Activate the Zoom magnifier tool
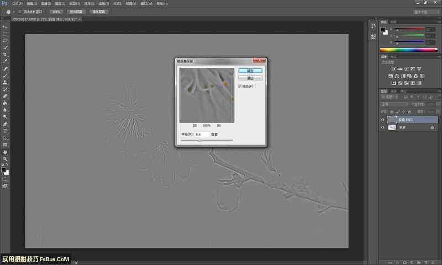Viewport: 442px width, 265px height. tap(5, 159)
